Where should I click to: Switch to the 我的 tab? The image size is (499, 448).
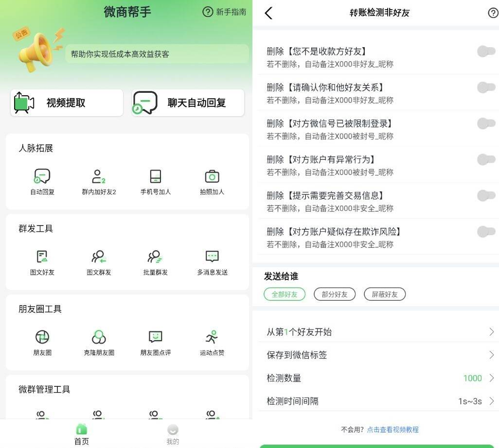tap(173, 434)
